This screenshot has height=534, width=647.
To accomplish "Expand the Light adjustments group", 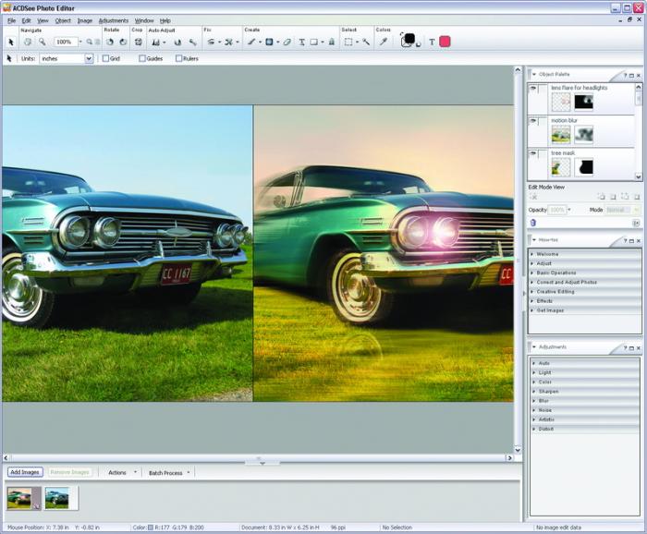I will click(x=585, y=372).
